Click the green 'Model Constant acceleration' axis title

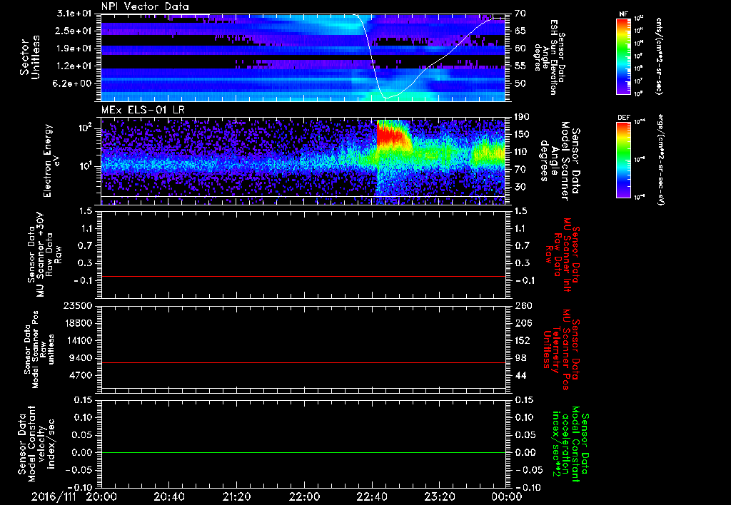point(571,444)
